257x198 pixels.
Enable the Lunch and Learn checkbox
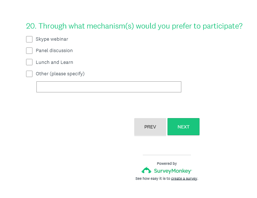point(29,62)
